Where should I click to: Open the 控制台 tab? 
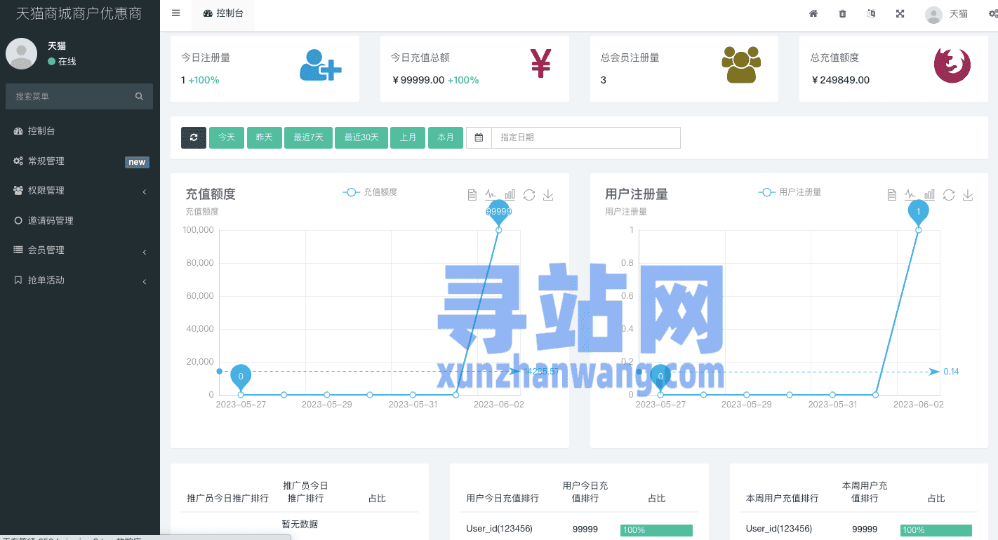223,13
